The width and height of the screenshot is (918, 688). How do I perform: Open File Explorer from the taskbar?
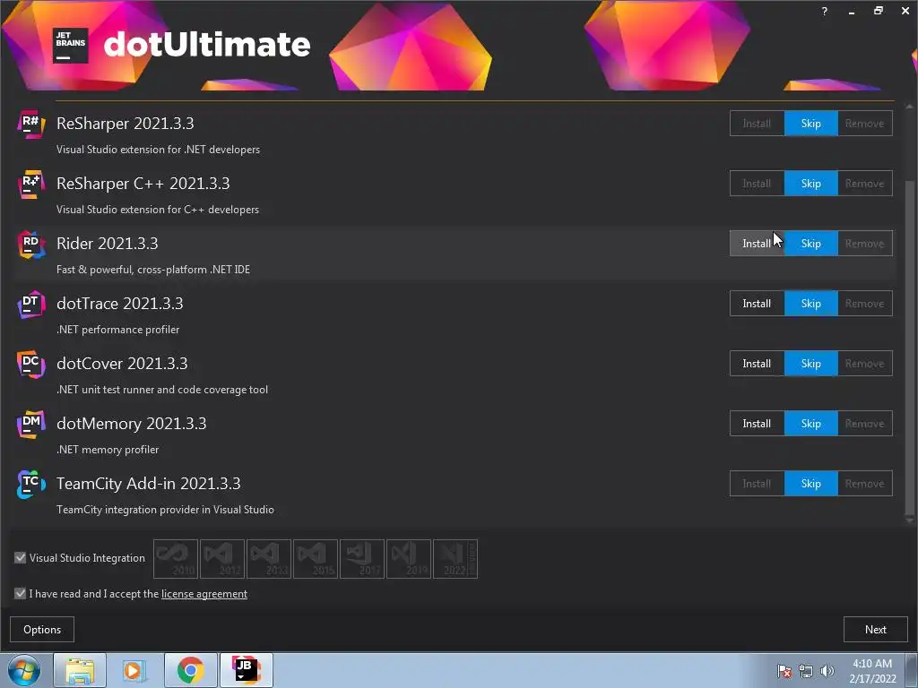(x=80, y=670)
